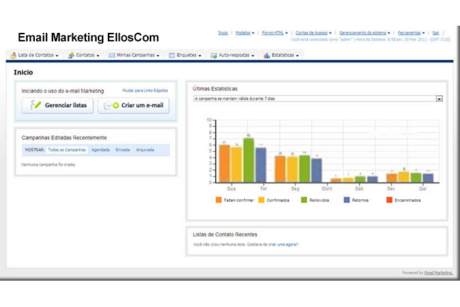The width and height of the screenshot is (460, 307).
Task: Filter campaigns by Agendada
Action: 101,150
